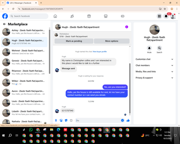
Task: Open the Reels video icon in top navigation
Action: pyautogui.click(x=89, y=16)
